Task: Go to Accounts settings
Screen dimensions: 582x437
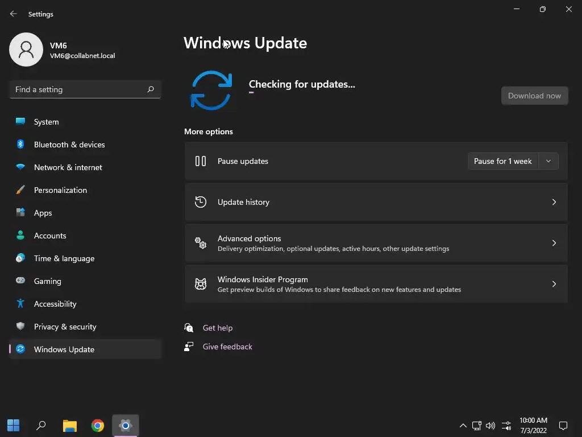Action: pyautogui.click(x=85, y=235)
